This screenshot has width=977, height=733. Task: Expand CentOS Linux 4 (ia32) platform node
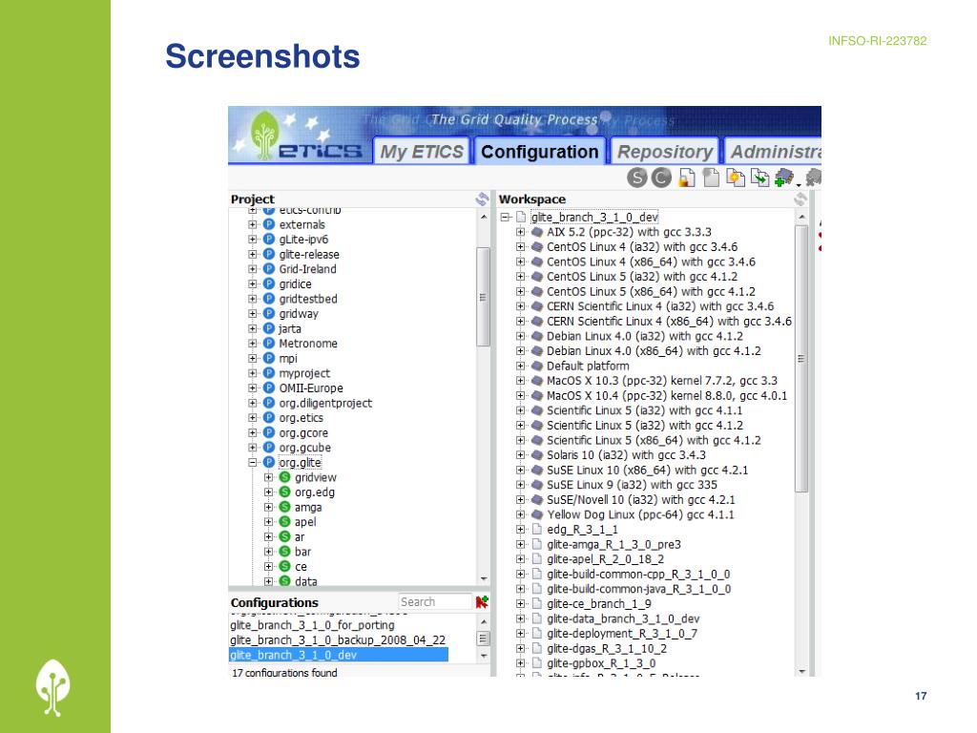point(520,247)
